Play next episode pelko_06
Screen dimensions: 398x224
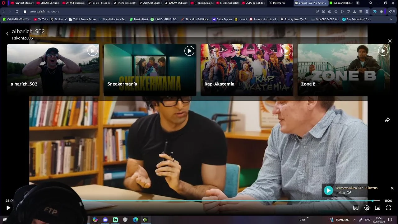329,190
